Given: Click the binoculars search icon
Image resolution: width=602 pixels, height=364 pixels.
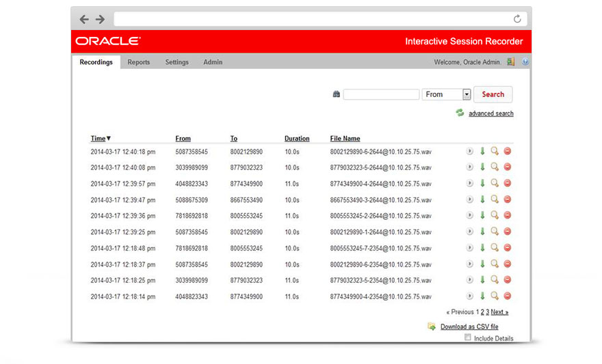Looking at the screenshot, I should click(x=337, y=94).
